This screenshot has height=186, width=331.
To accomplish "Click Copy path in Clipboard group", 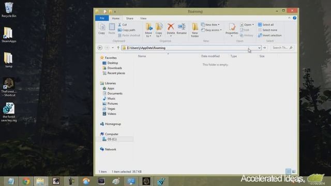I will (x=127, y=30).
